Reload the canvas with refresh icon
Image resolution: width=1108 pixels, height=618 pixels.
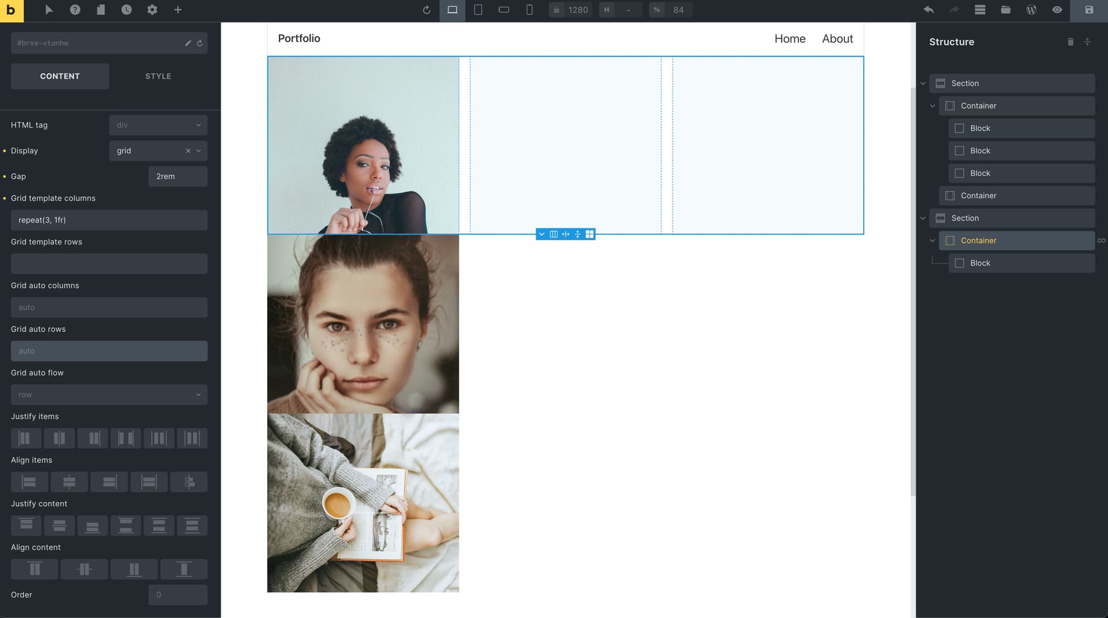coord(426,10)
